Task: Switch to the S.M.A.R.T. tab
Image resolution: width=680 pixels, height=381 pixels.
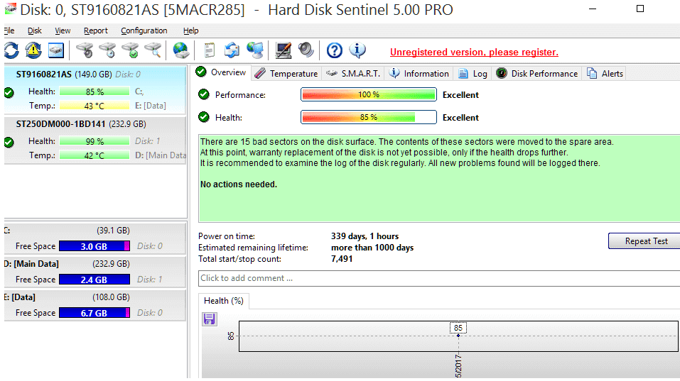Action: [x=353, y=74]
